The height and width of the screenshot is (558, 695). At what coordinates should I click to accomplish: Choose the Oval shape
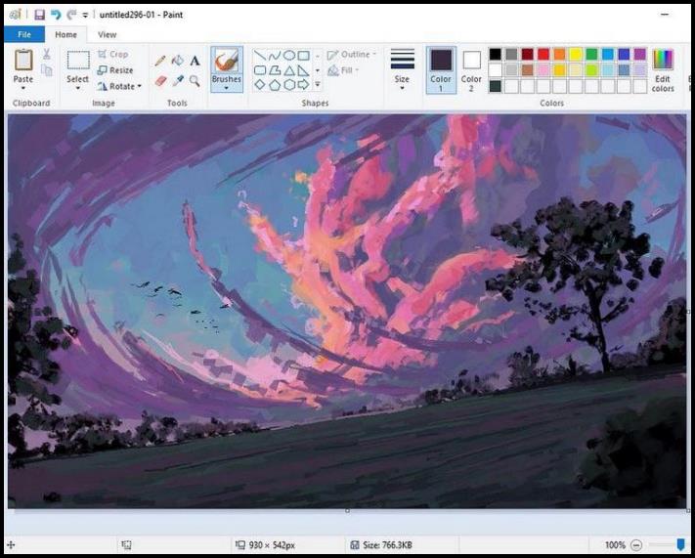(289, 56)
